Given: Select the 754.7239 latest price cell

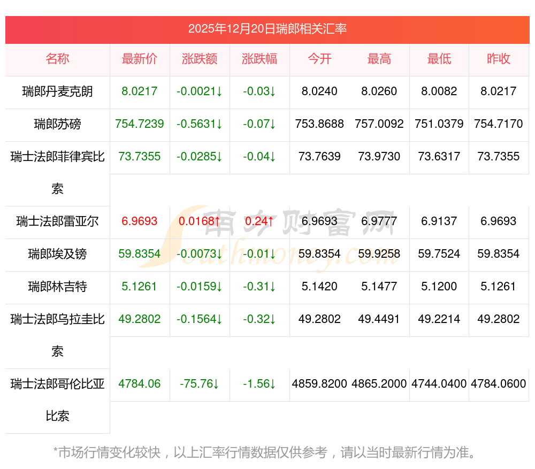Looking at the screenshot, I should point(140,124).
